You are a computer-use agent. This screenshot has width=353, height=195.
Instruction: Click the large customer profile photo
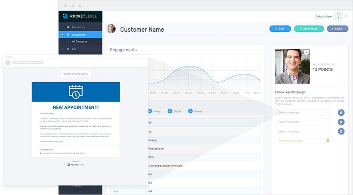tap(292, 66)
